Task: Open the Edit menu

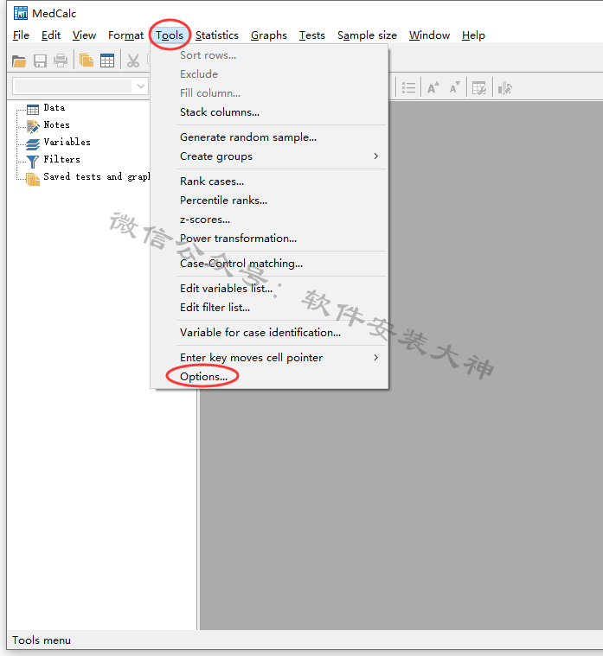Action: point(51,35)
